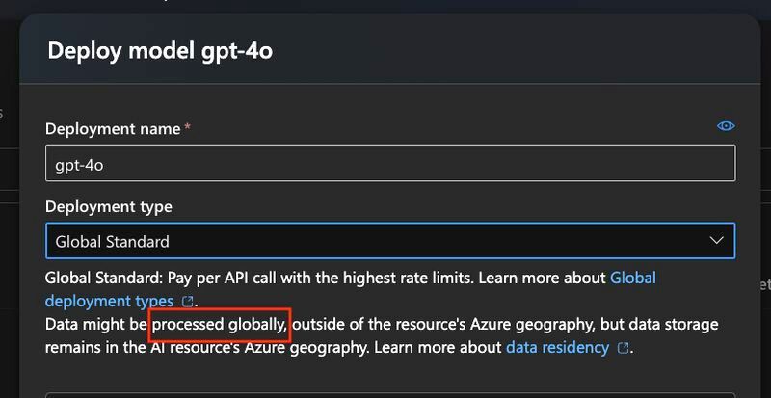
Task: Click the "Deployment type" field label
Action: [x=109, y=206]
